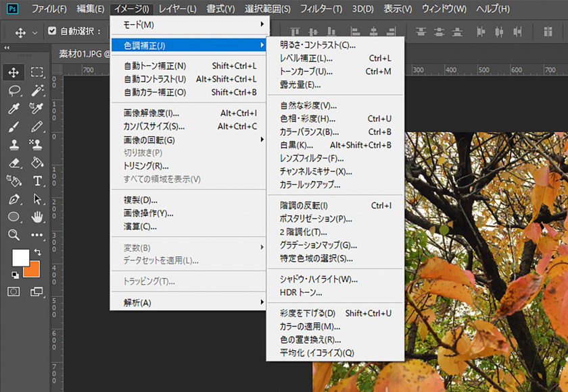
Task: Select the Horizontal Type tool
Action: click(x=37, y=181)
